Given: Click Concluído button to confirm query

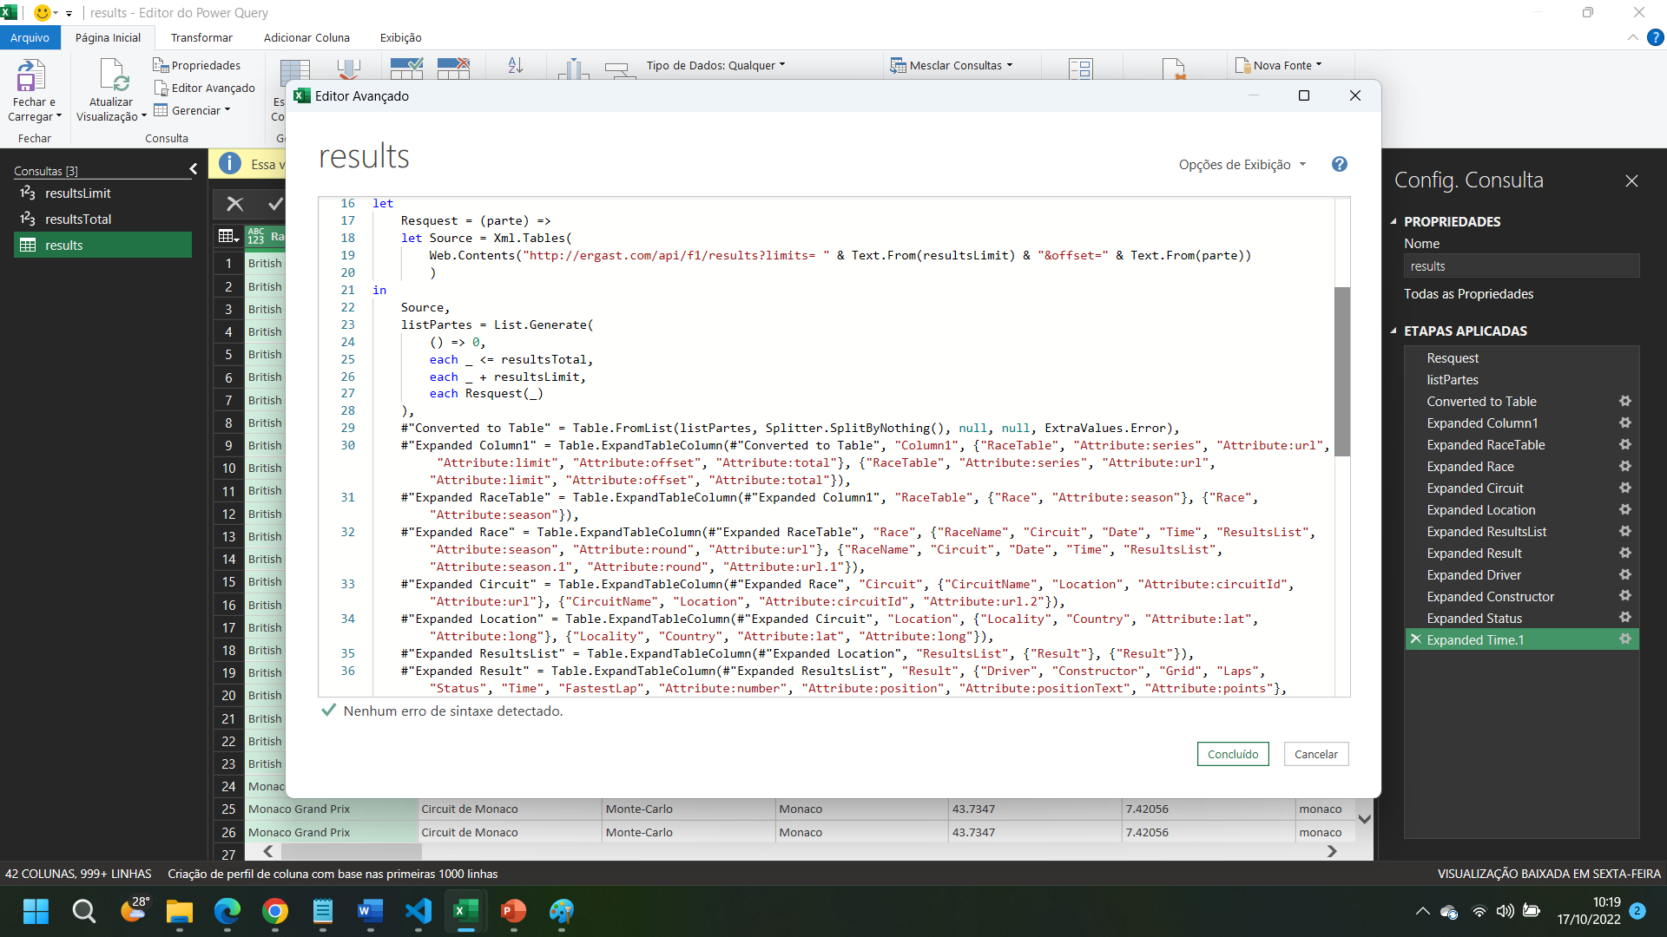Looking at the screenshot, I should (1233, 754).
